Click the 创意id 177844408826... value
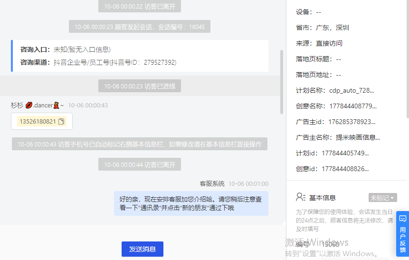The height and width of the screenshot is (260, 409). (345, 169)
